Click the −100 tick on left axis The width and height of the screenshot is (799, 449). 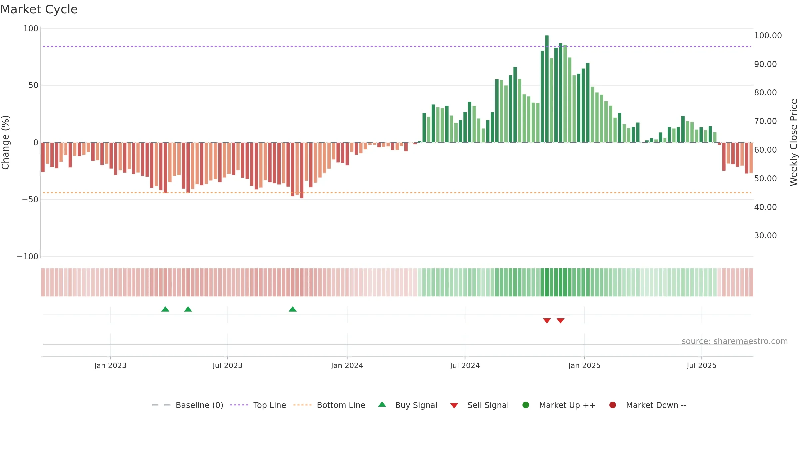pos(28,257)
